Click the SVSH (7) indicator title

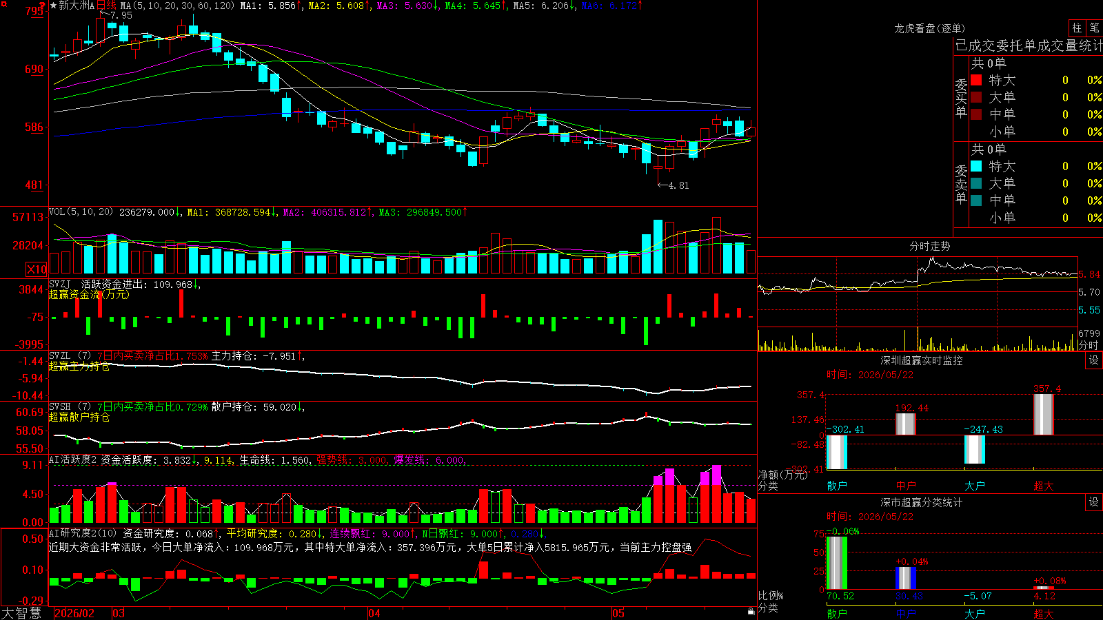[70, 407]
